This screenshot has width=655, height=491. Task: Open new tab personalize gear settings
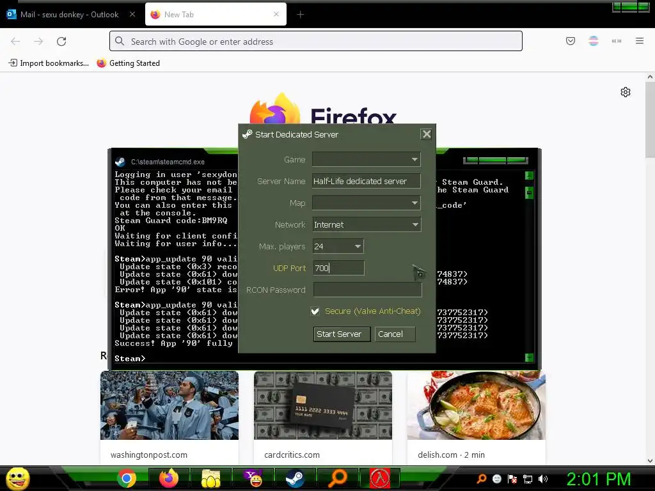coord(626,92)
